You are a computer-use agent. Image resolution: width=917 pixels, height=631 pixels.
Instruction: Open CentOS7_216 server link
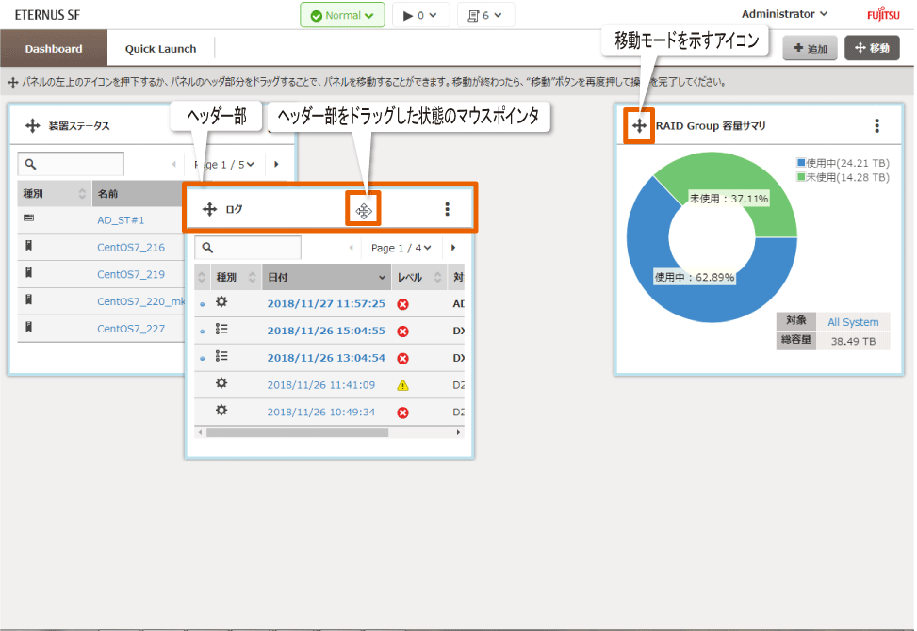pos(131,247)
